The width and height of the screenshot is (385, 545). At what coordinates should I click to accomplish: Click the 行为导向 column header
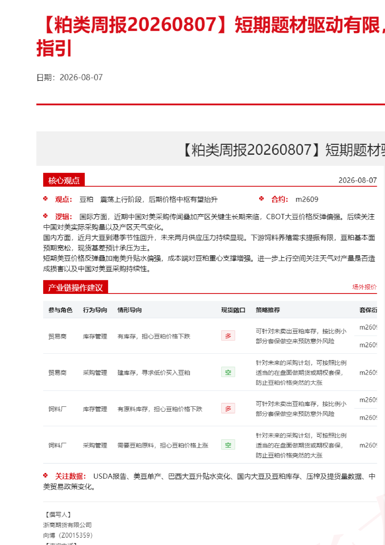pyautogui.click(x=95, y=310)
